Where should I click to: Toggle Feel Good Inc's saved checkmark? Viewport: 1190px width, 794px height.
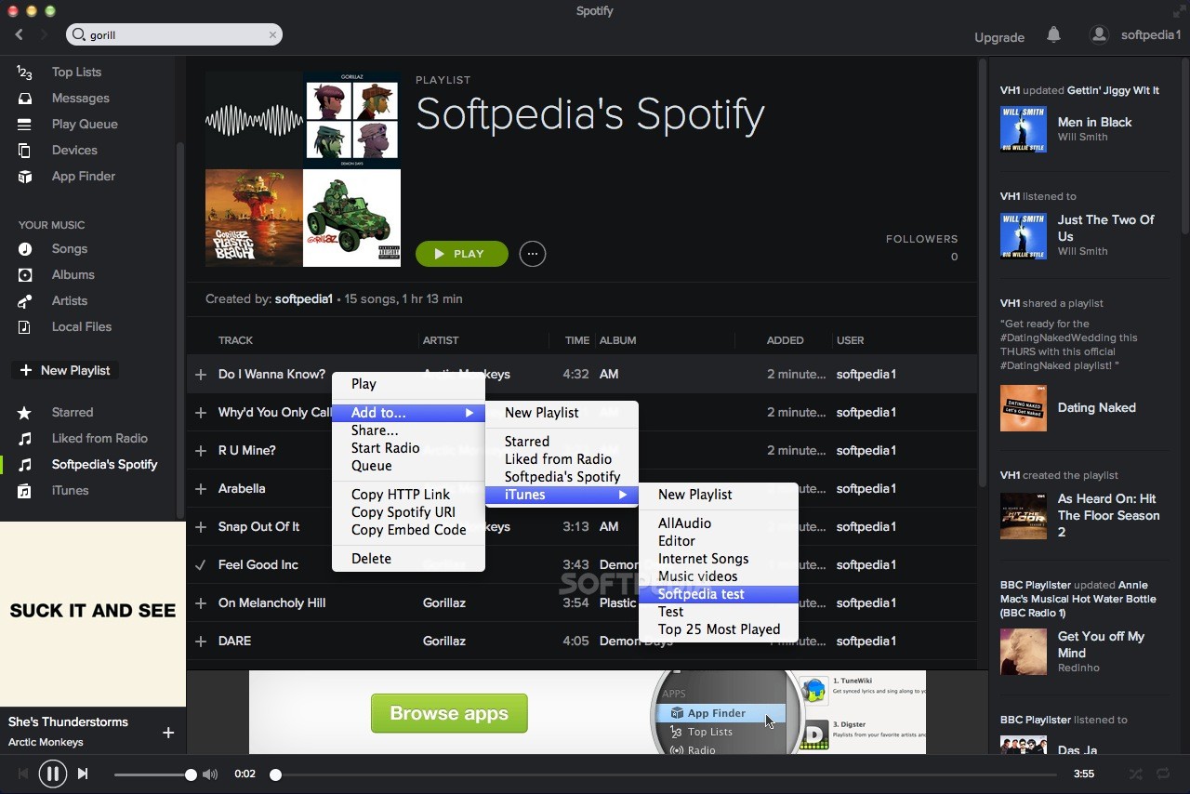(201, 564)
